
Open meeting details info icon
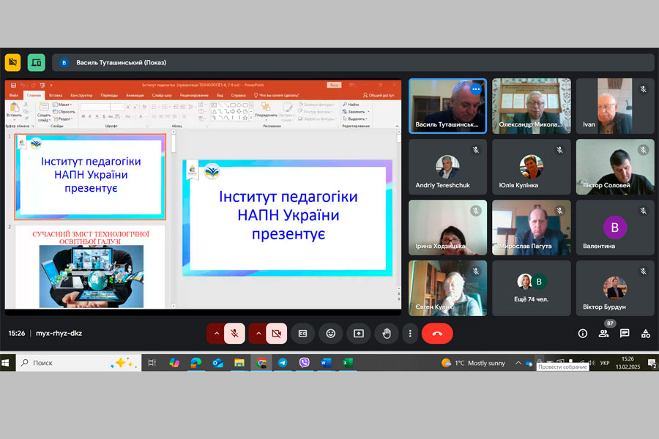tap(583, 334)
